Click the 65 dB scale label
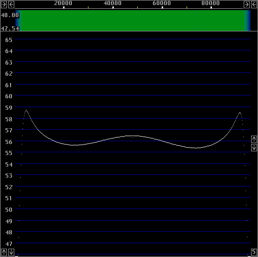The image size is (258, 257). click(x=9, y=40)
